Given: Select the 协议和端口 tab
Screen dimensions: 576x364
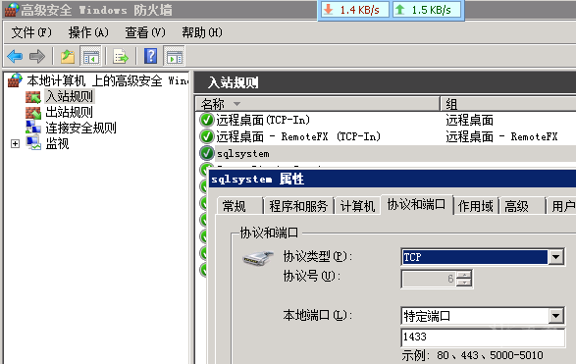Looking at the screenshot, I should click(417, 204).
